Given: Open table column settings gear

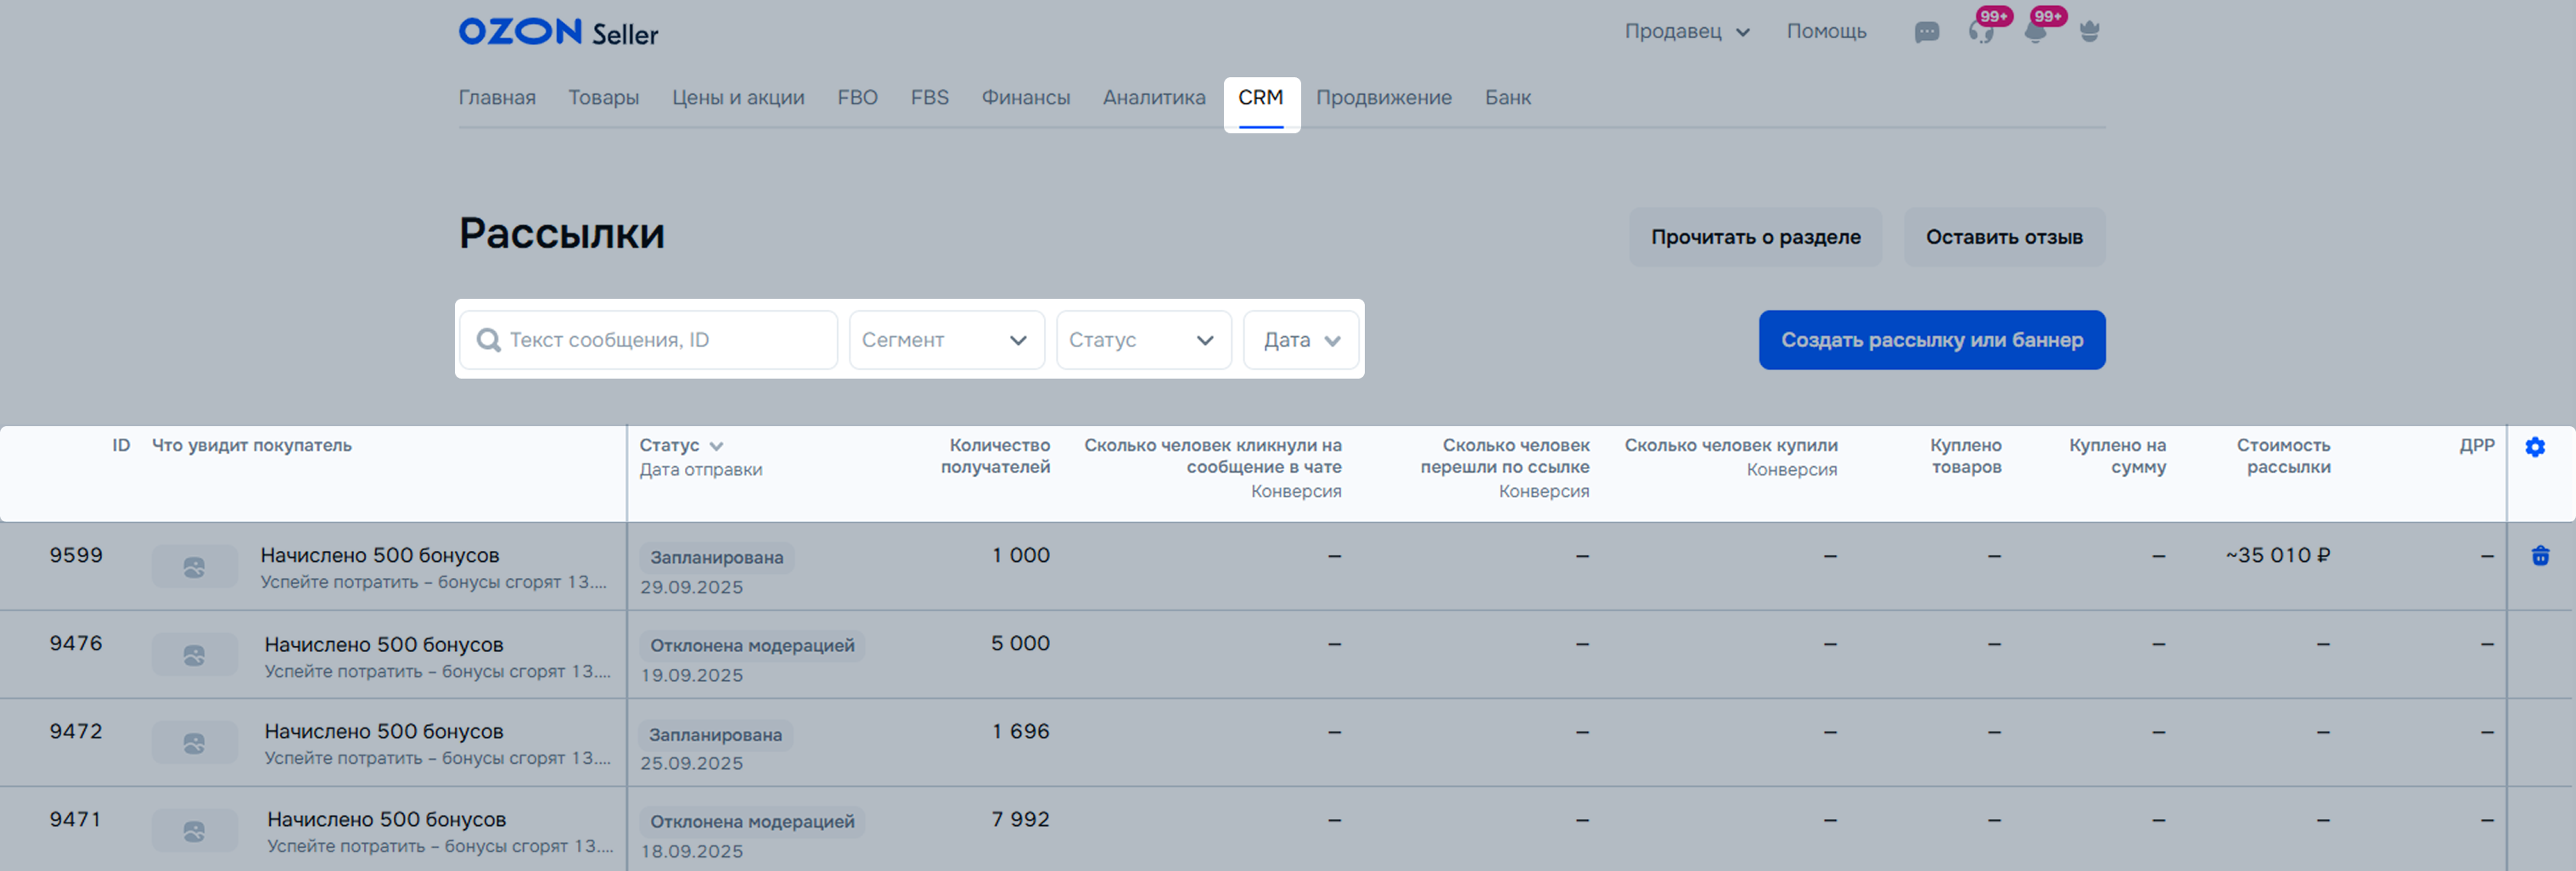Looking at the screenshot, I should (2534, 447).
